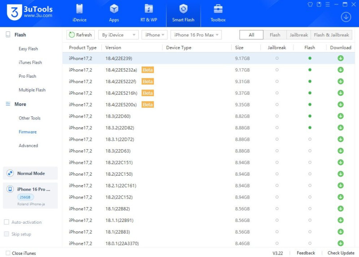Click the V3.22 version label
This screenshot has height=257, width=359.
(277, 253)
